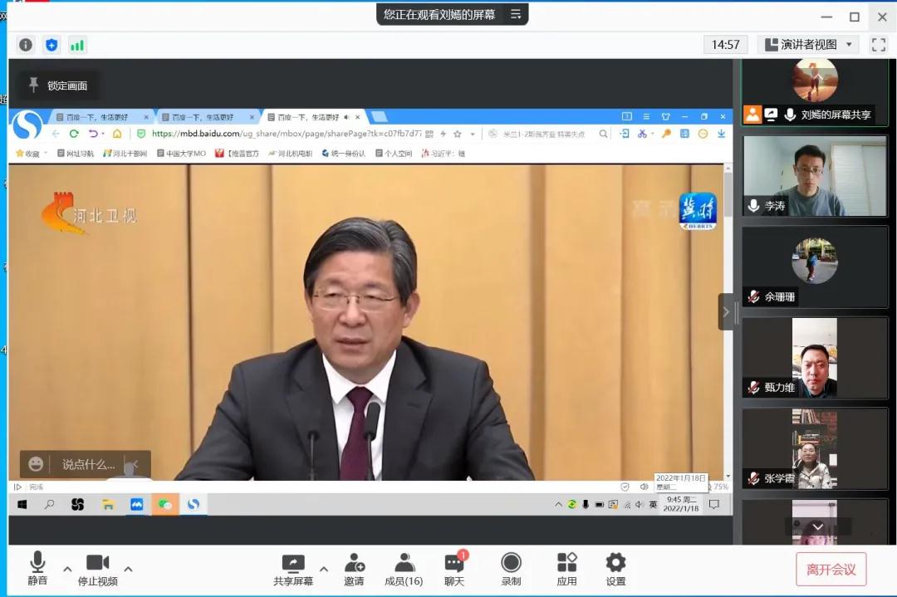Mute audio on the active browser tab
897x597 pixels.
point(346,117)
